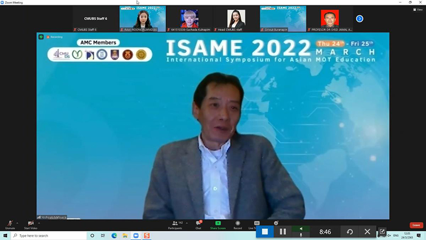Image resolution: width=426 pixels, height=240 pixels.
Task: Stop the screen recording with square button
Action: (265, 231)
